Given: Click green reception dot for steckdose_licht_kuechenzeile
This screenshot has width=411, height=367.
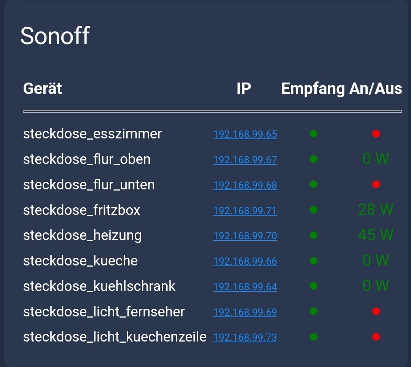Looking at the screenshot, I should pyautogui.click(x=314, y=337).
